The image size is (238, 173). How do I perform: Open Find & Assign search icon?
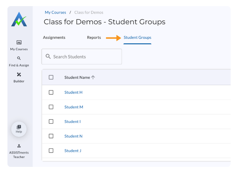19,58
